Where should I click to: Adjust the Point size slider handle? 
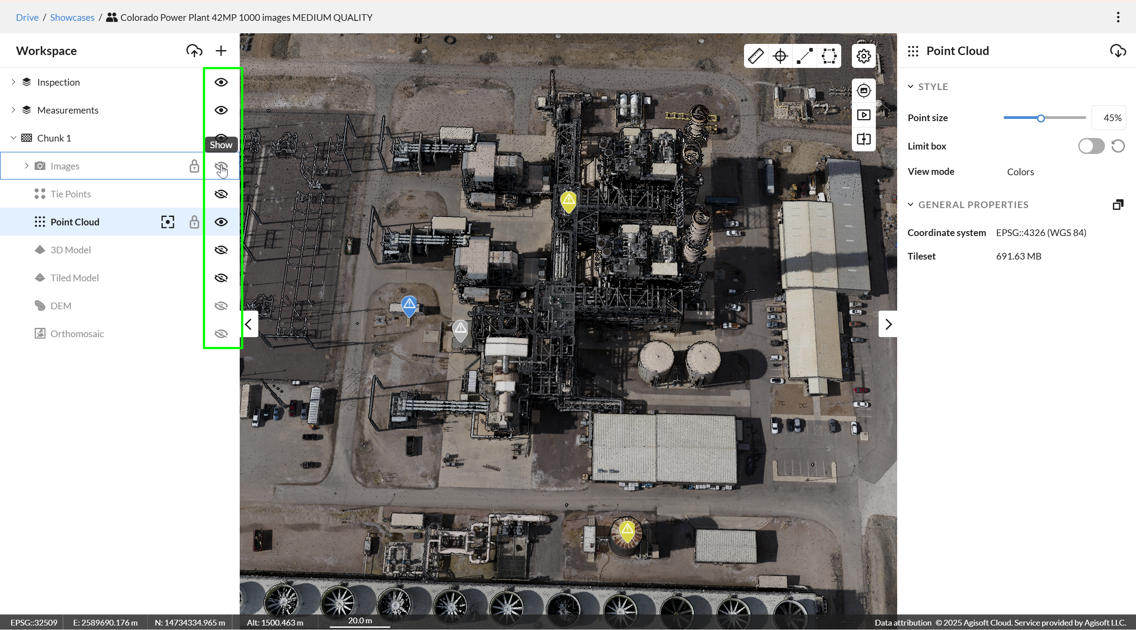tap(1041, 118)
